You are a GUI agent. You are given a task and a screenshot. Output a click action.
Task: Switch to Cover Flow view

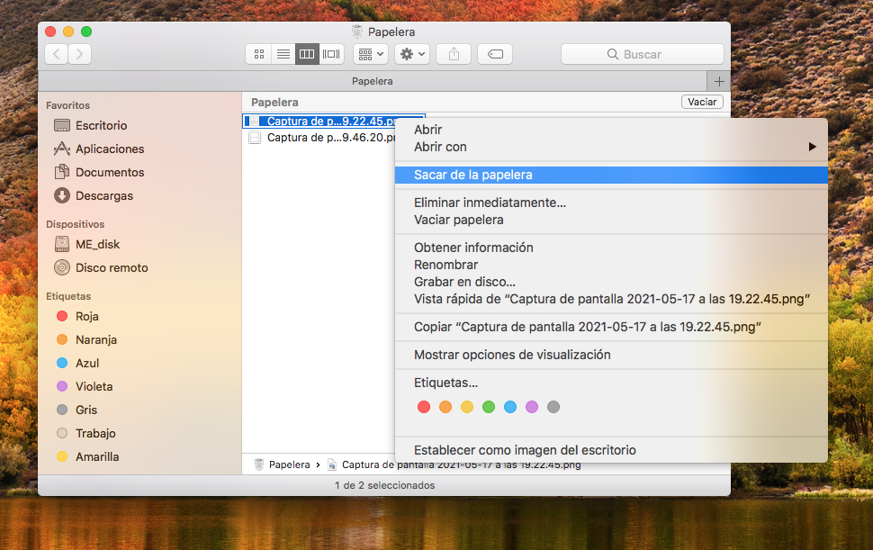click(x=332, y=54)
